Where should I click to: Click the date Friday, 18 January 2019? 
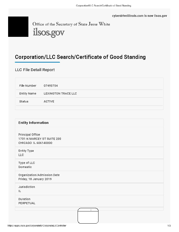click(x=35, y=179)
